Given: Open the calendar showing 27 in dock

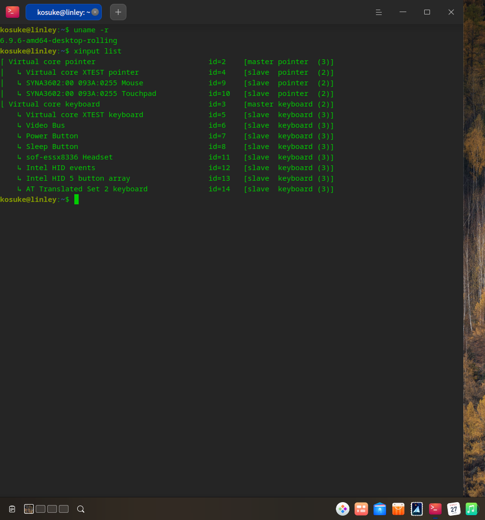Looking at the screenshot, I should [x=454, y=509].
